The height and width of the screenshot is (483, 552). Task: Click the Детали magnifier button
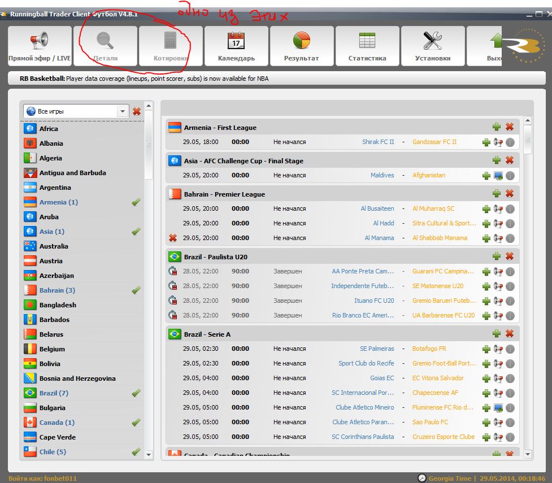[x=105, y=46]
